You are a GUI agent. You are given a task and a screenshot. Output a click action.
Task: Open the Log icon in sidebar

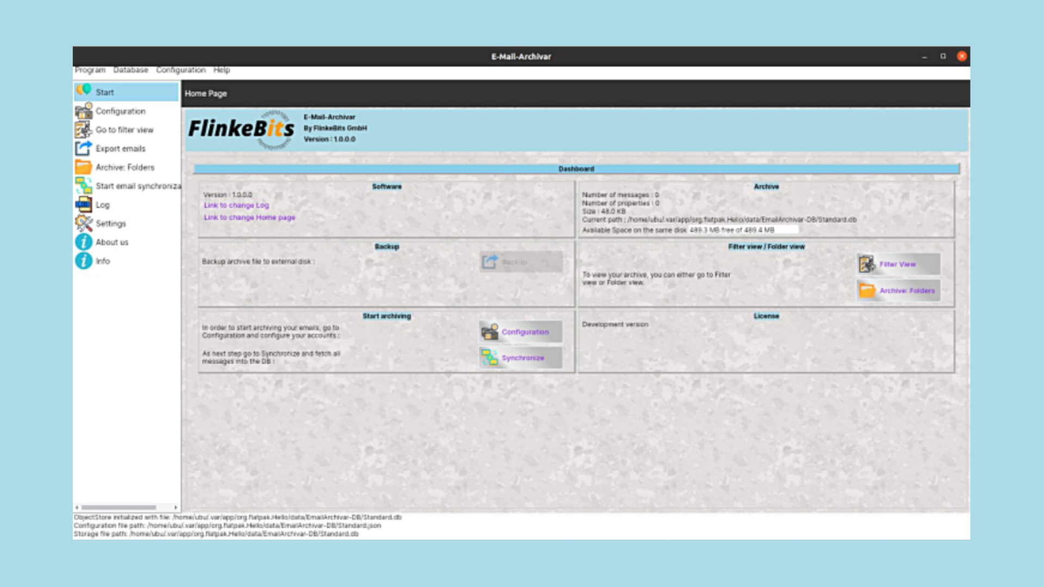84,204
